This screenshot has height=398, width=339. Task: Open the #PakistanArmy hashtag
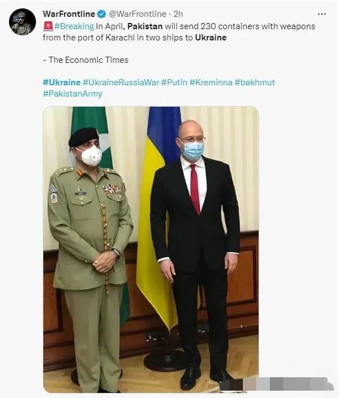pos(73,94)
